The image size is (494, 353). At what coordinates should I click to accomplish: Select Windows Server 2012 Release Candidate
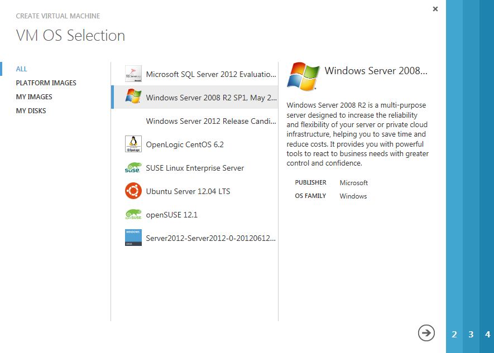(210, 121)
